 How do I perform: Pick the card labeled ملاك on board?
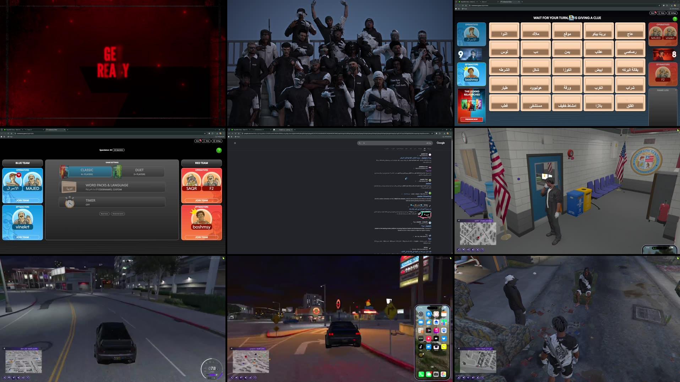pyautogui.click(x=535, y=31)
